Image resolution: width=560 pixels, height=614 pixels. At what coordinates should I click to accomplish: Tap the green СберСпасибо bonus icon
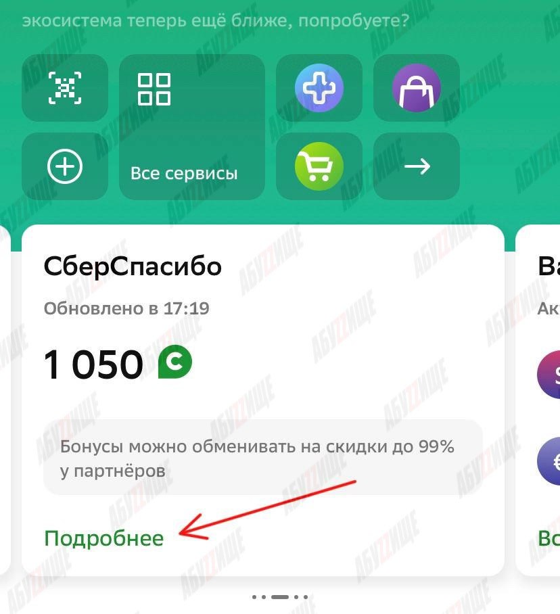(175, 362)
